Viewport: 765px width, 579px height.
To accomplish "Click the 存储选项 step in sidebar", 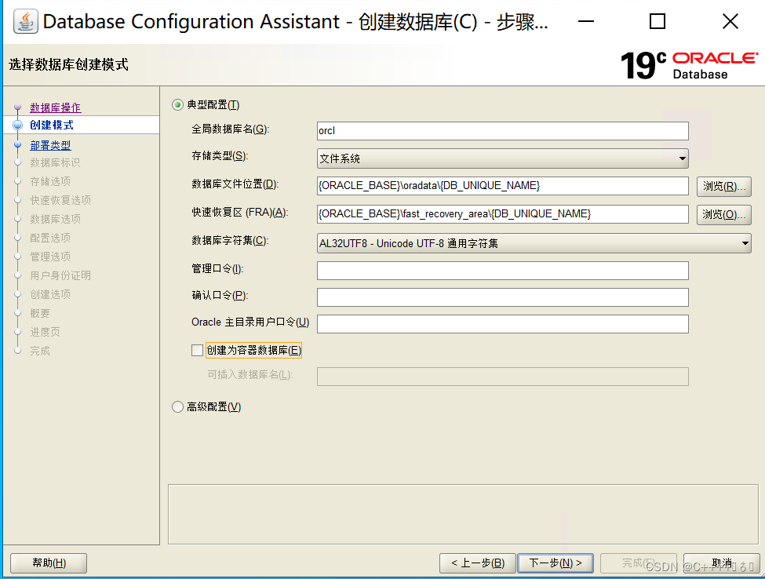I will [50, 181].
